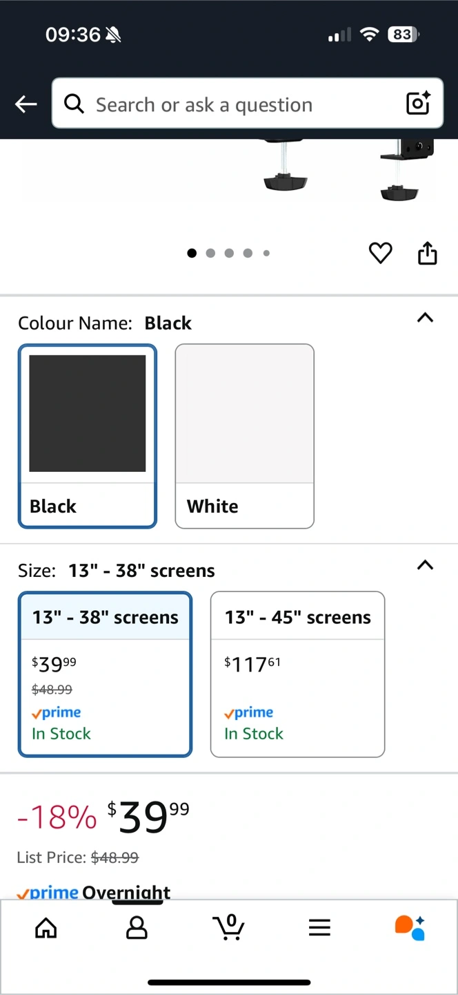Tap the prime Overnight delivery link
The width and height of the screenshot is (458, 995).
pyautogui.click(x=94, y=892)
